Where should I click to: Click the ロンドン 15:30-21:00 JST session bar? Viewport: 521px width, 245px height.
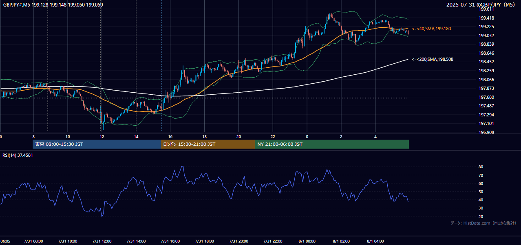208,144
